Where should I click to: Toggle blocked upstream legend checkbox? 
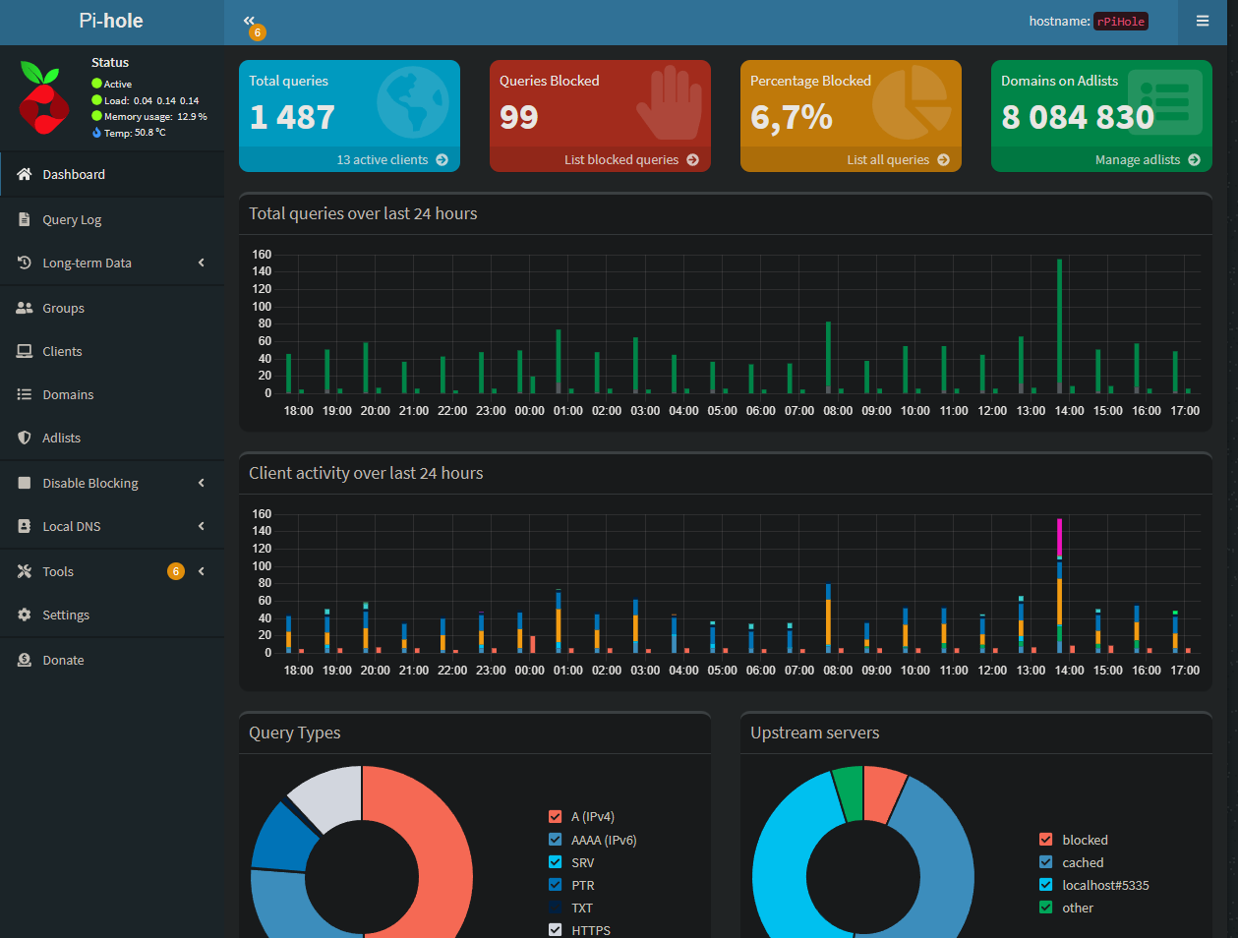(1046, 840)
